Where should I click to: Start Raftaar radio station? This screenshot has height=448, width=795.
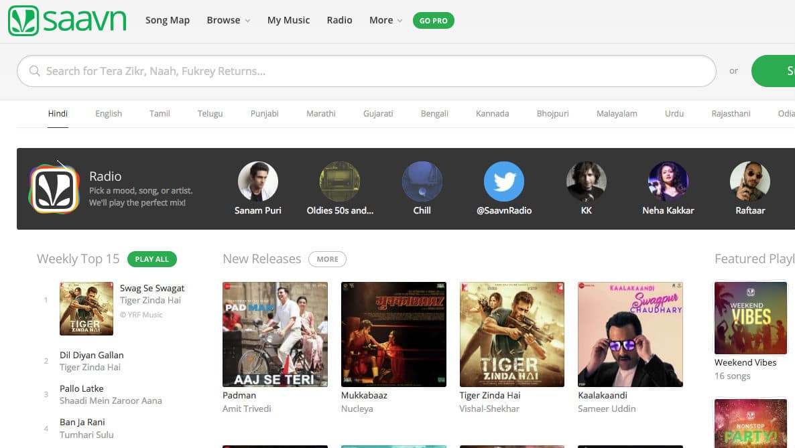click(x=750, y=181)
